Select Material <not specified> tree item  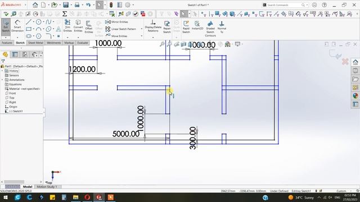(x=22, y=89)
